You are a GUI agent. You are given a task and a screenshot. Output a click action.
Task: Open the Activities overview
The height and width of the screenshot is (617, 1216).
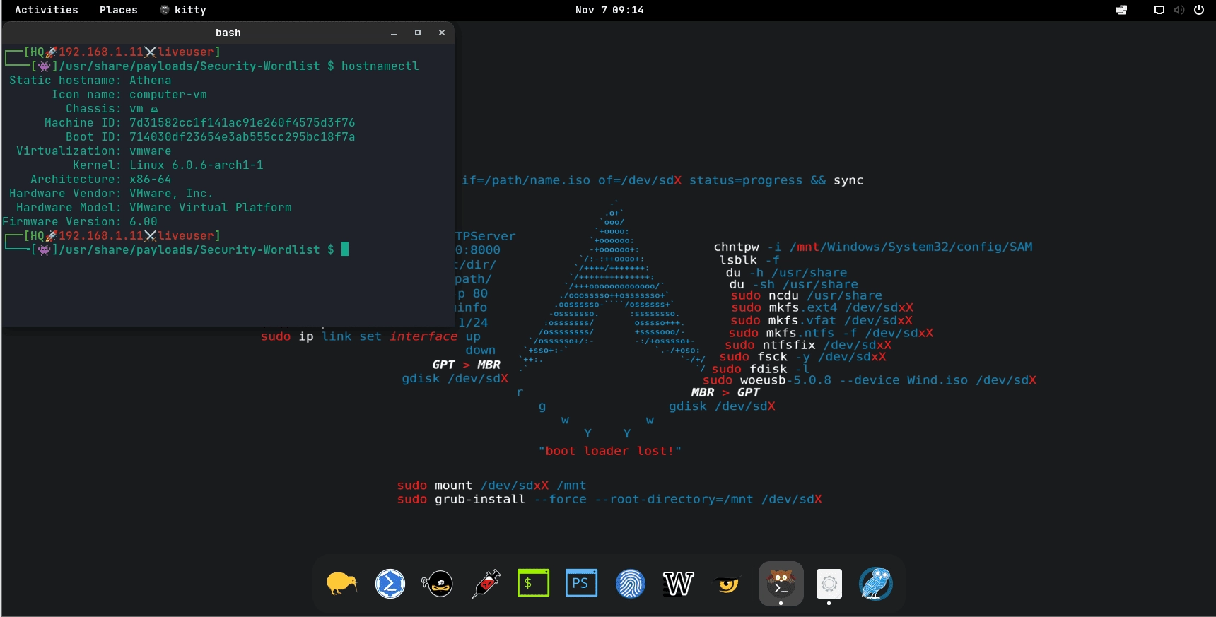click(47, 10)
